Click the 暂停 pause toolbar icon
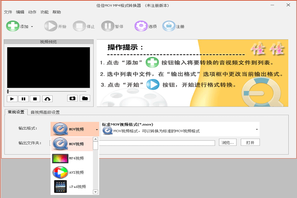 coord(108,26)
